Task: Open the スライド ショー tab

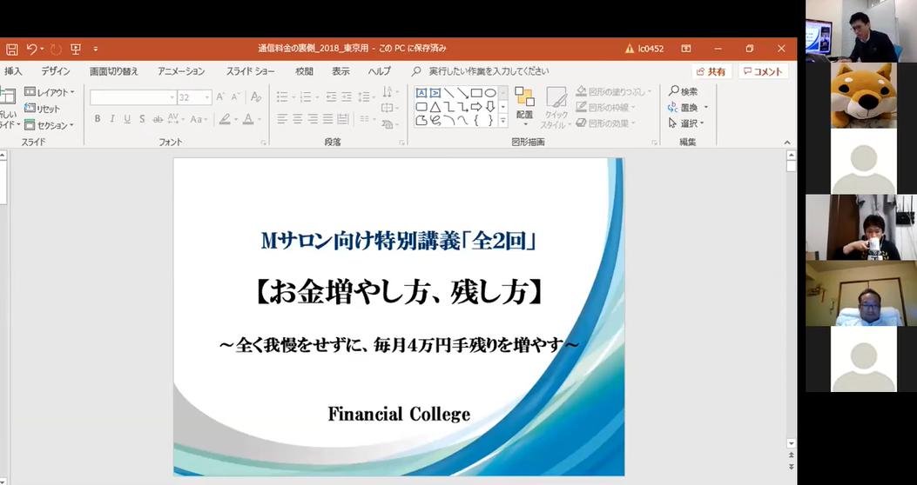Action: [250, 71]
